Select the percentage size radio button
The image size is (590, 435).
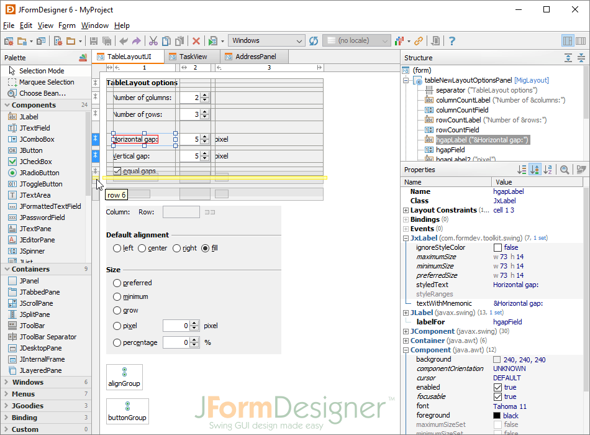[x=117, y=343]
